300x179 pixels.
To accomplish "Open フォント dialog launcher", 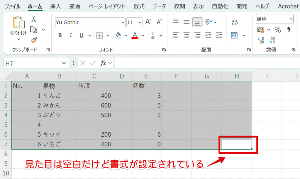I will (164, 50).
